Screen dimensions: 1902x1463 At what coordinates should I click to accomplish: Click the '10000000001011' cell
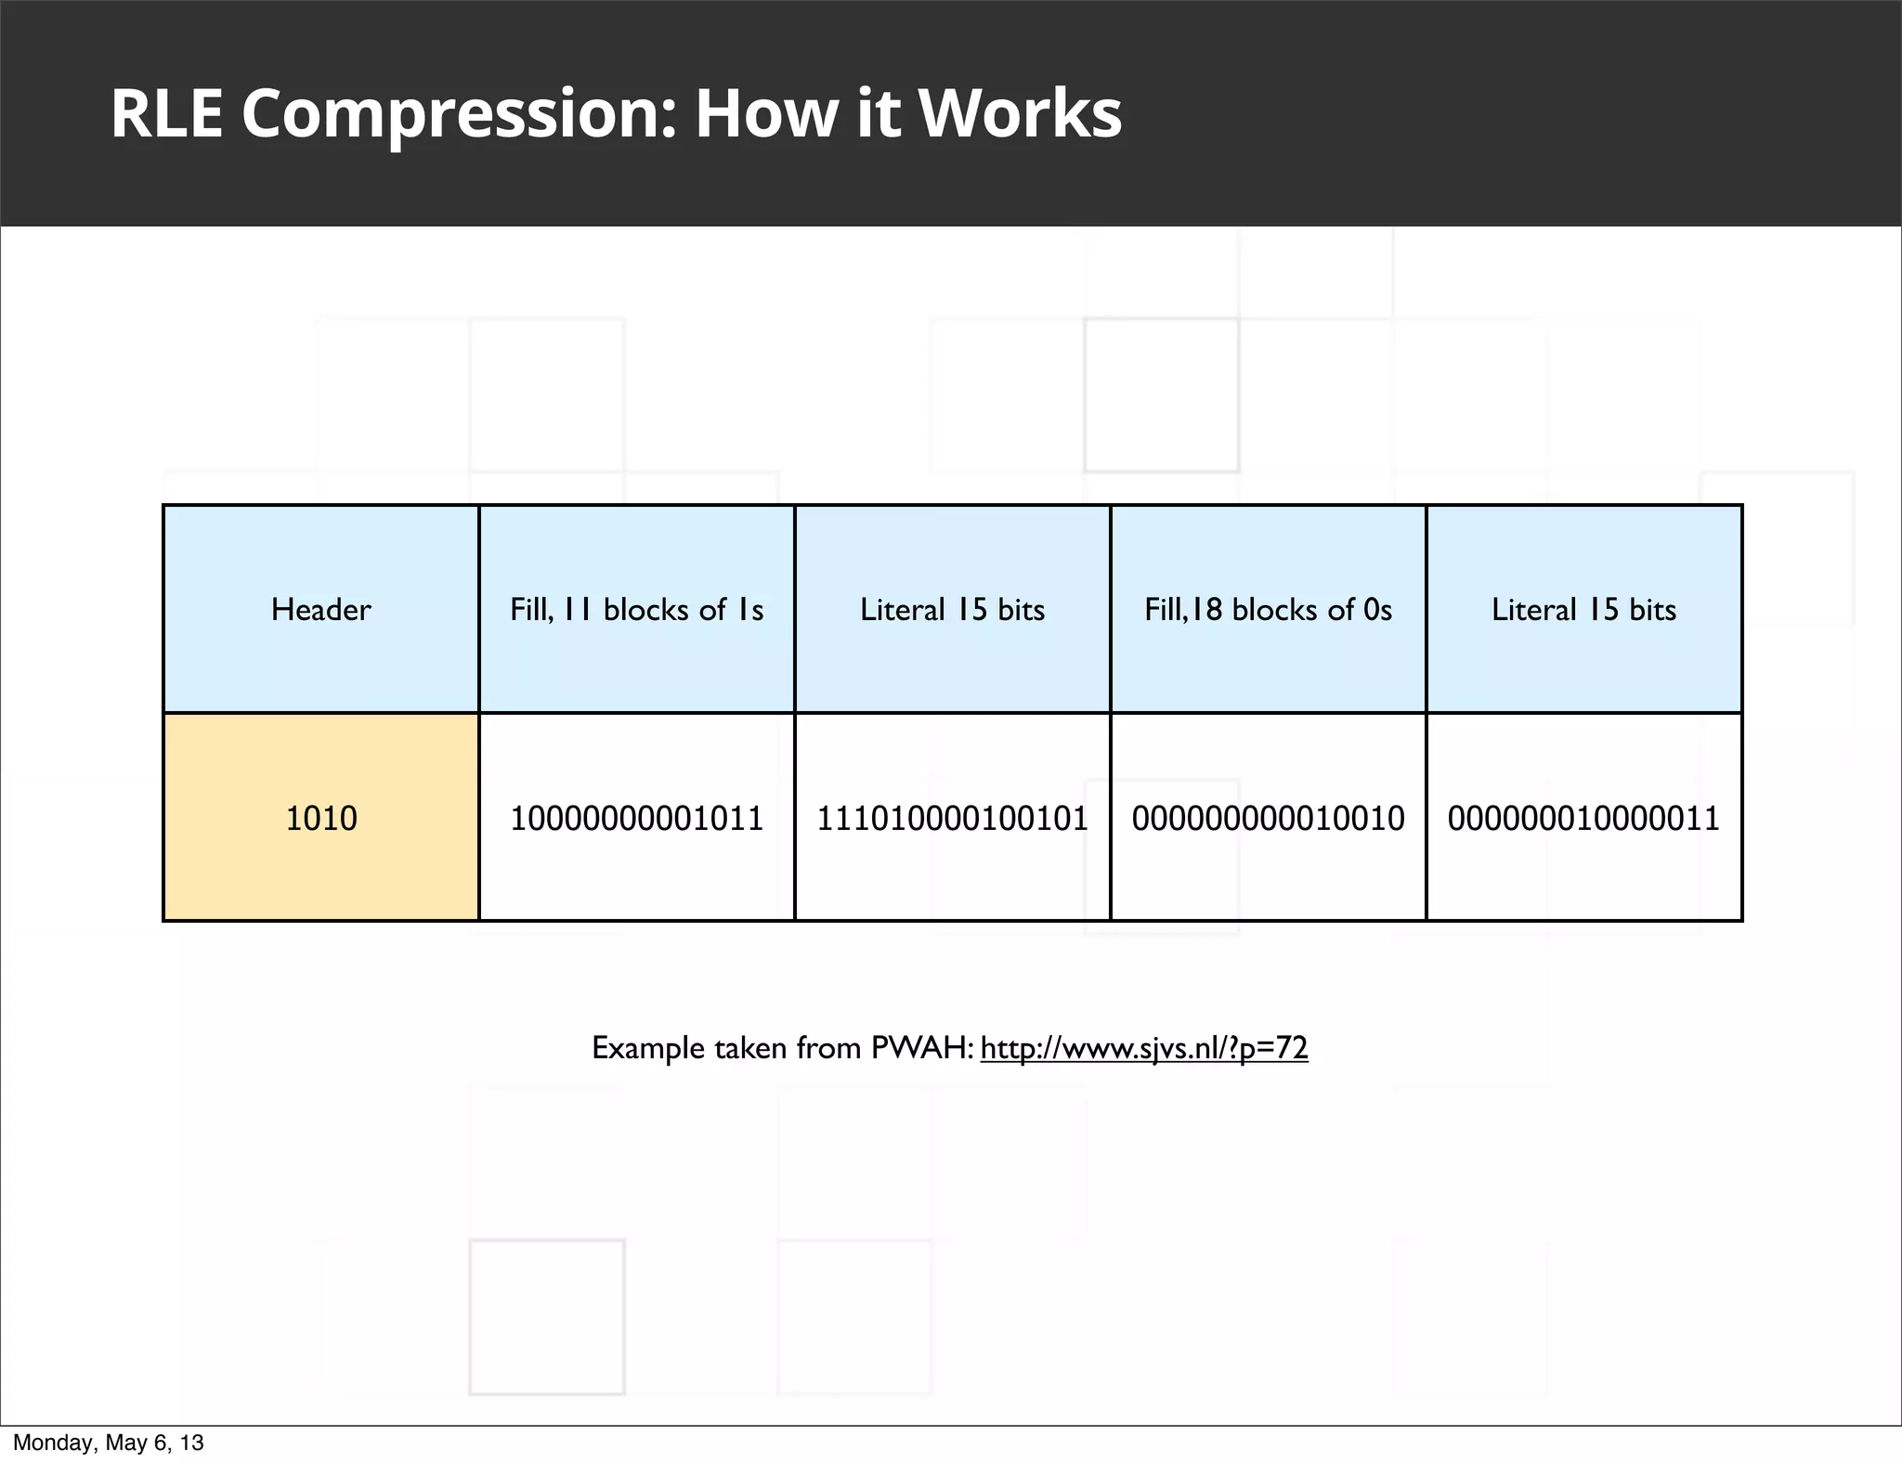637,817
